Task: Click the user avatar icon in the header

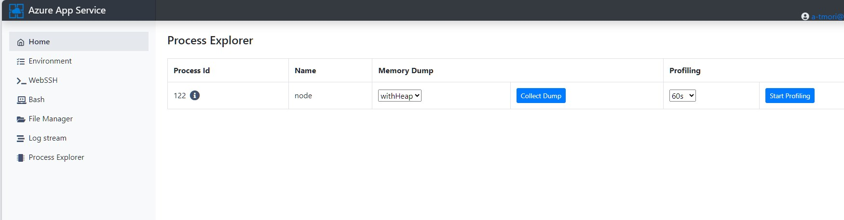Action: pyautogui.click(x=805, y=16)
